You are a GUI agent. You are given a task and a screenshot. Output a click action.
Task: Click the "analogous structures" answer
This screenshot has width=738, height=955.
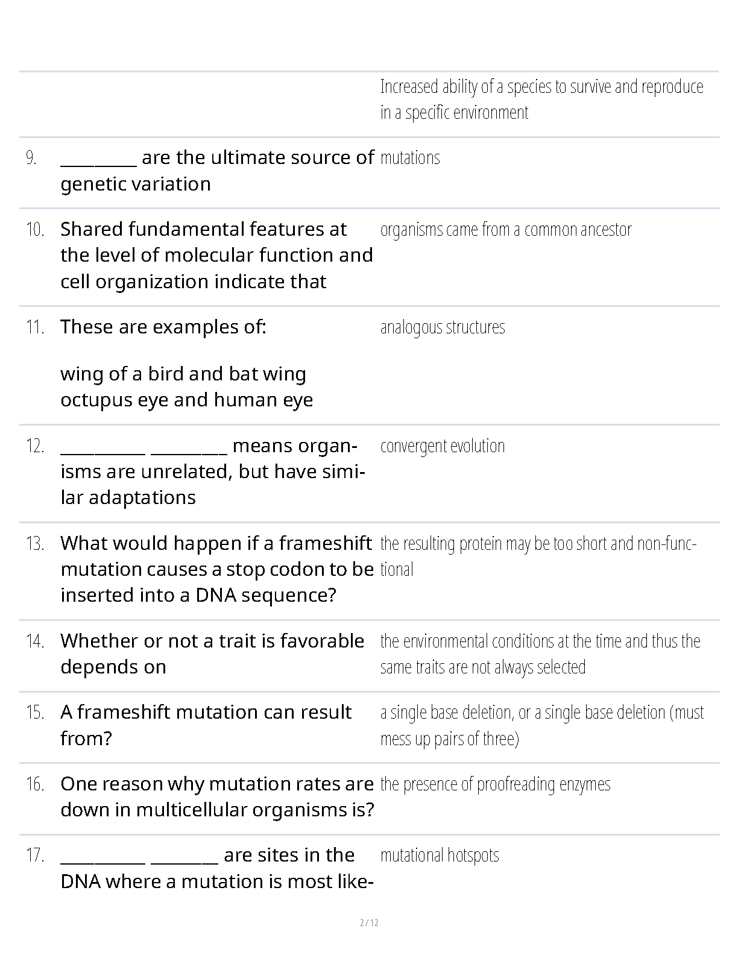pos(442,327)
